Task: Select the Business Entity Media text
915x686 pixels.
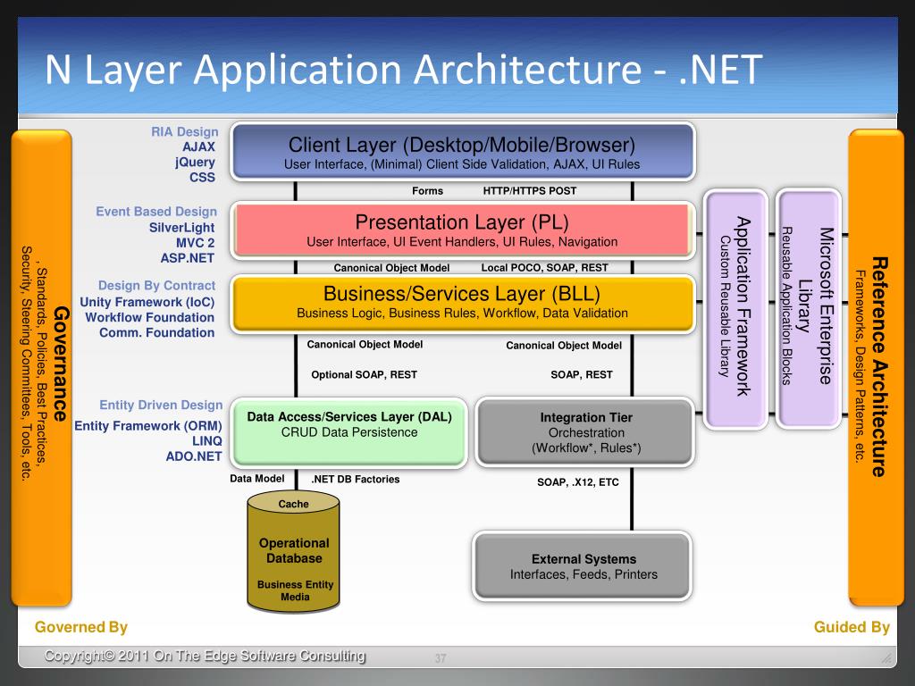Action: (295, 590)
